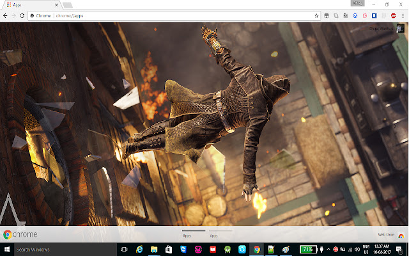Image resolution: width=409 pixels, height=256 pixels.
Task: Click the profile avatar at top right of page
Action: [401, 28]
